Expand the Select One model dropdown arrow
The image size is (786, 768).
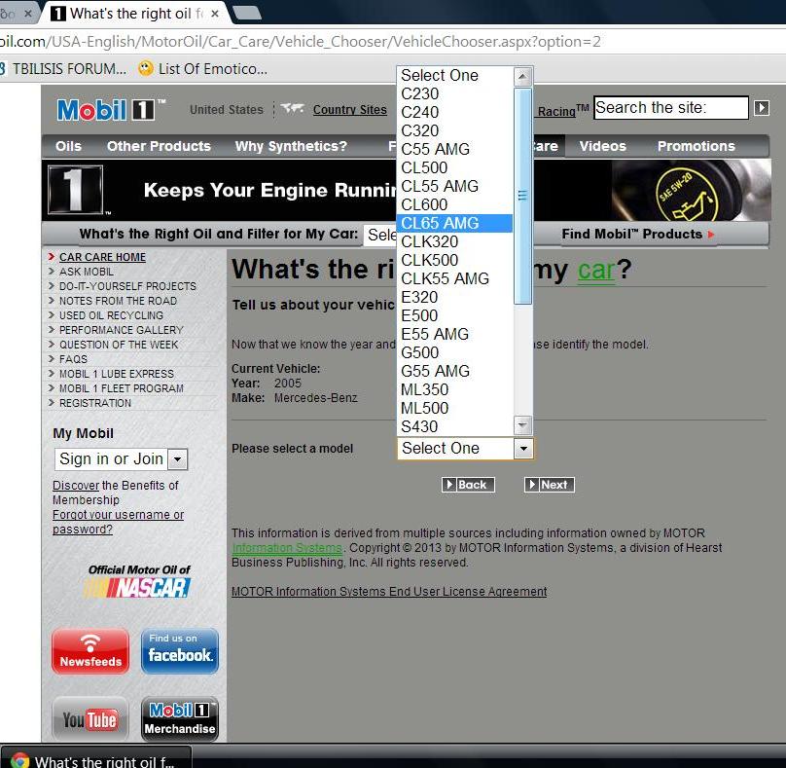click(x=523, y=448)
